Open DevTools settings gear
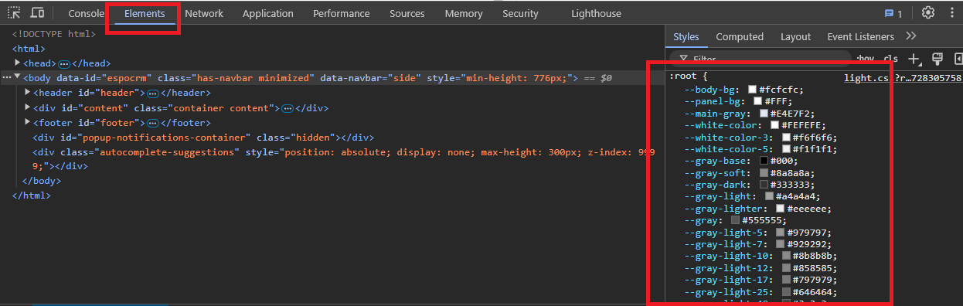 pyautogui.click(x=928, y=13)
